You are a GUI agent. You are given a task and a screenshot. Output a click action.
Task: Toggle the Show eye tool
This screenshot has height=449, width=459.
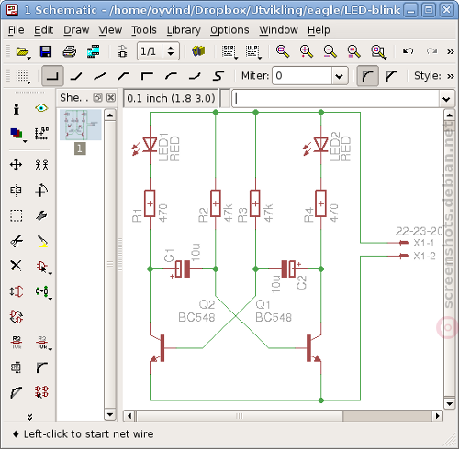pyautogui.click(x=41, y=108)
